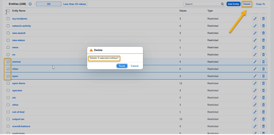Image resolution: width=274 pixels, height=135 pixels.
Task: Click the pencil icon for overall-balance row
Action: click(255, 127)
